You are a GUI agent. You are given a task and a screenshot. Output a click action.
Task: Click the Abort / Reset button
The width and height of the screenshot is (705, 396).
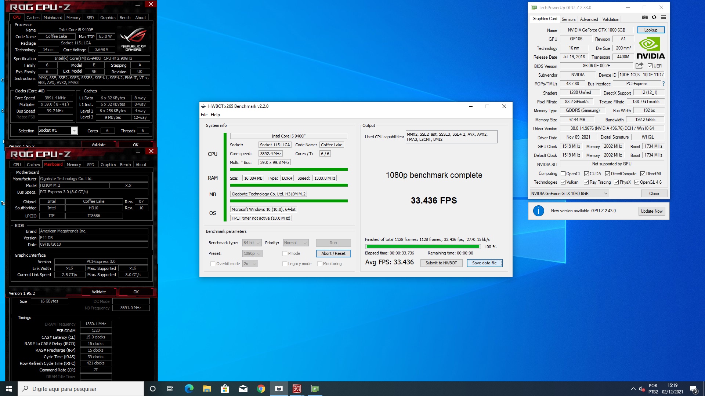(333, 253)
